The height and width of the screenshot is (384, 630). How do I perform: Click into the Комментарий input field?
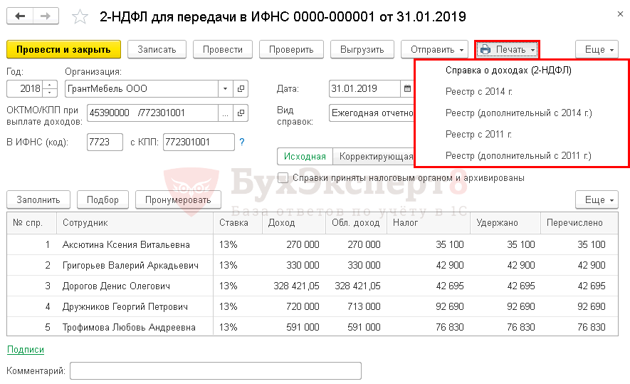(x=216, y=370)
